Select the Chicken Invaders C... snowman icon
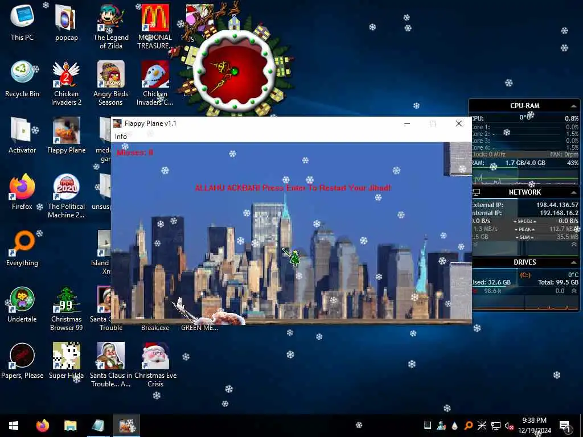The height and width of the screenshot is (437, 583). tap(155, 83)
